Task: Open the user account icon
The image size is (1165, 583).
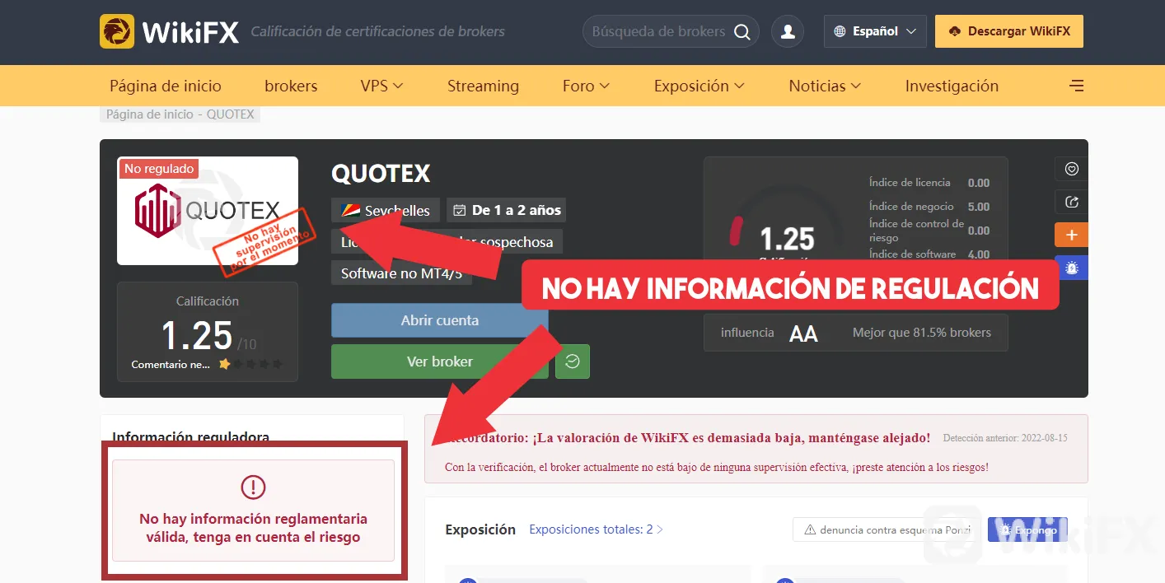Action: (788, 31)
